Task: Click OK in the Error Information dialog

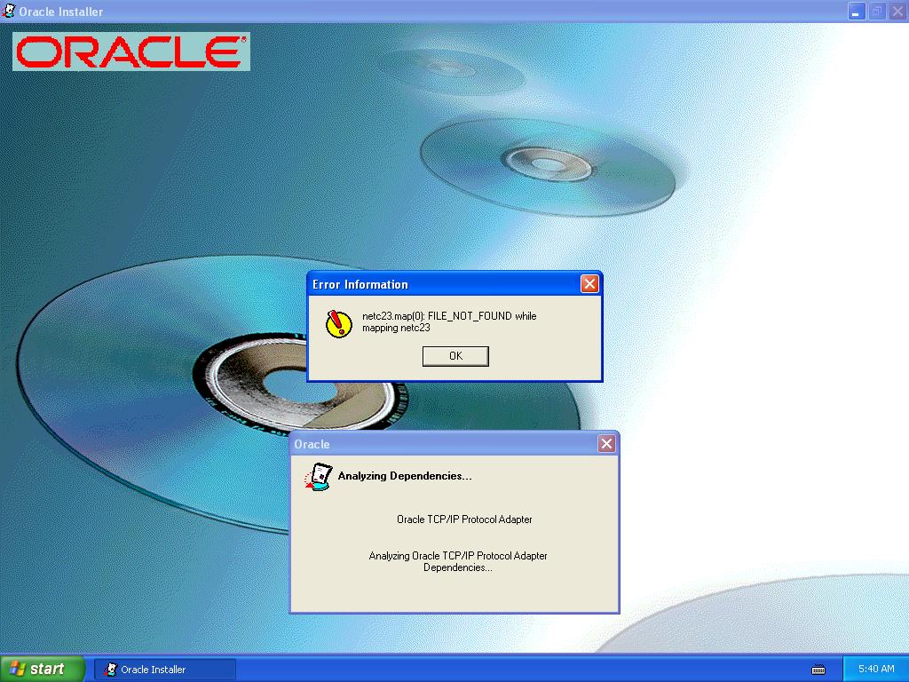Action: click(455, 356)
